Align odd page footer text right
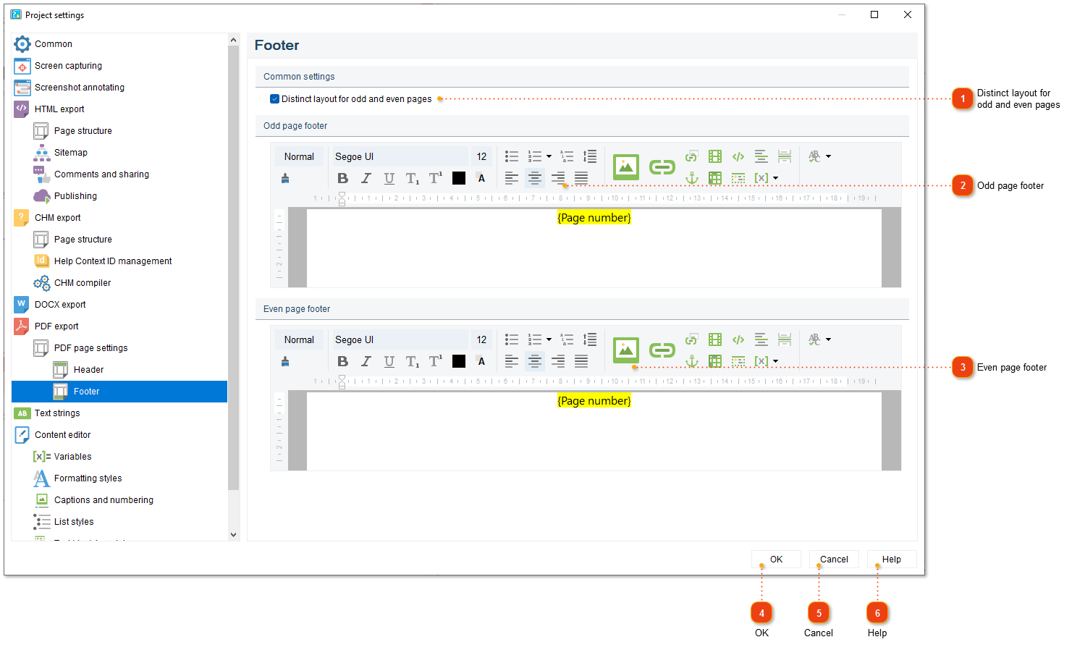This screenshot has height=650, width=1072. (558, 178)
